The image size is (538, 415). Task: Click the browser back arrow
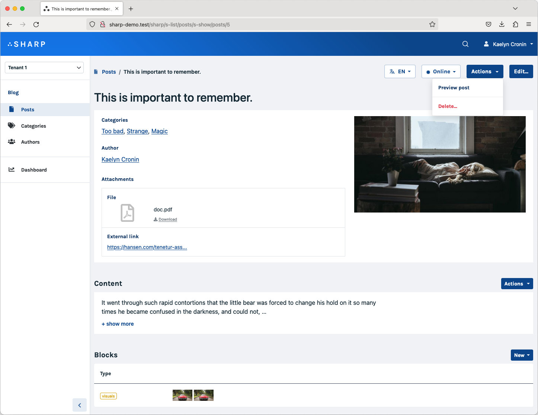[x=9, y=25]
